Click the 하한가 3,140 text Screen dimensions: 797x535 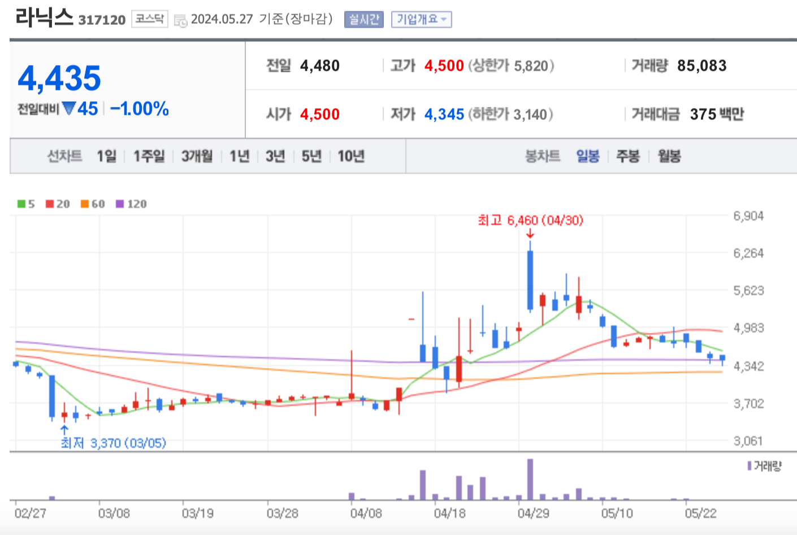[510, 114]
